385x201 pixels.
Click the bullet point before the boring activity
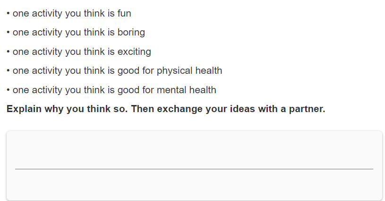click(8, 32)
